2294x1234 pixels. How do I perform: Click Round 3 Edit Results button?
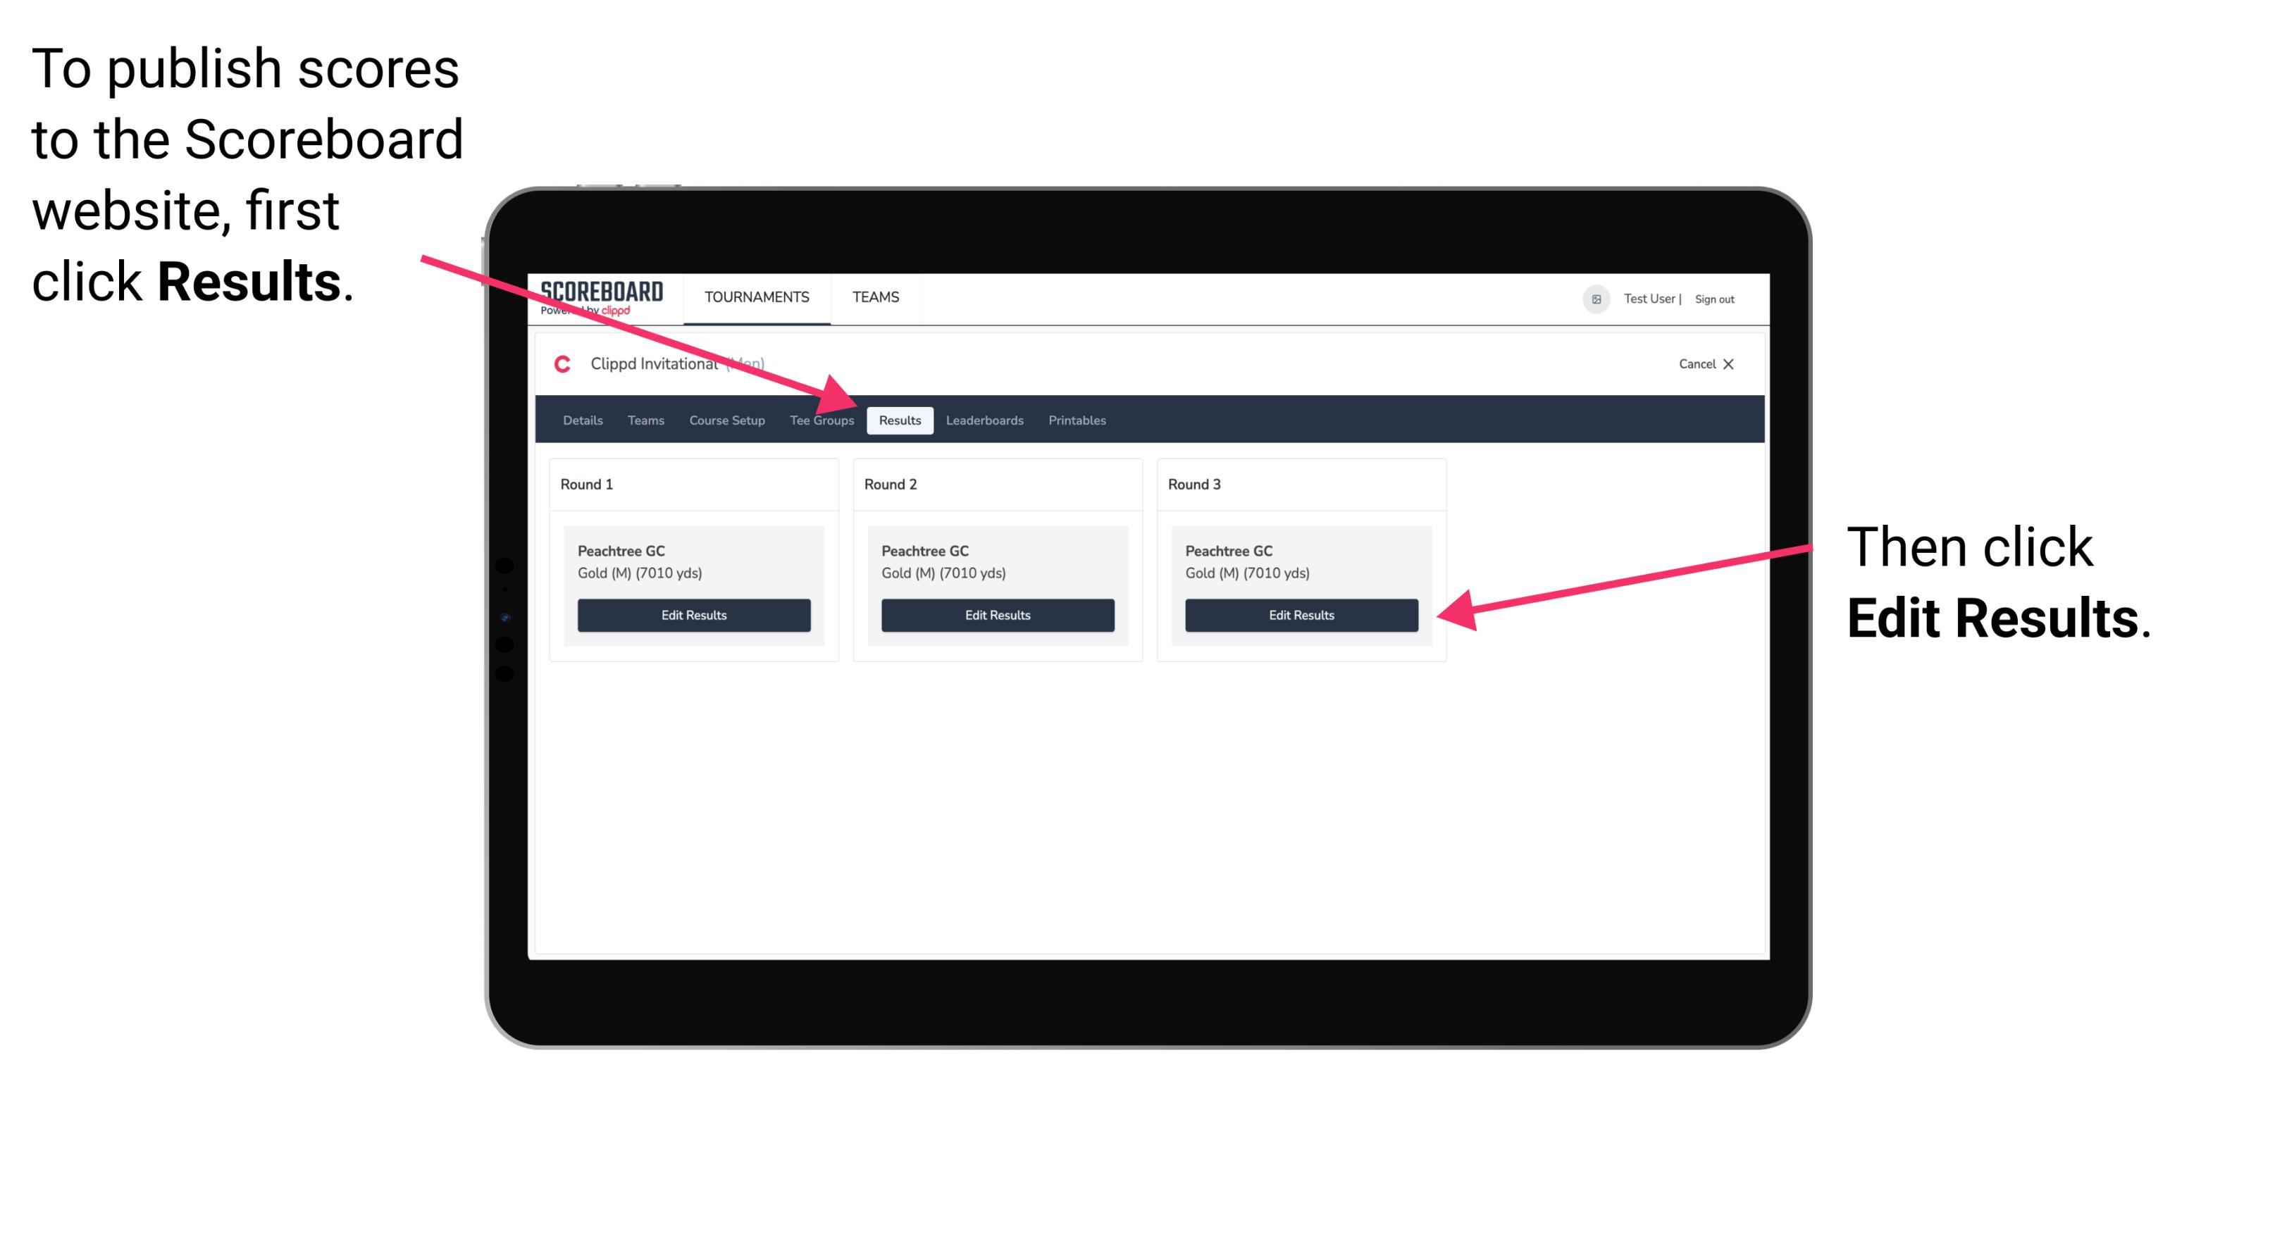[x=1300, y=616]
